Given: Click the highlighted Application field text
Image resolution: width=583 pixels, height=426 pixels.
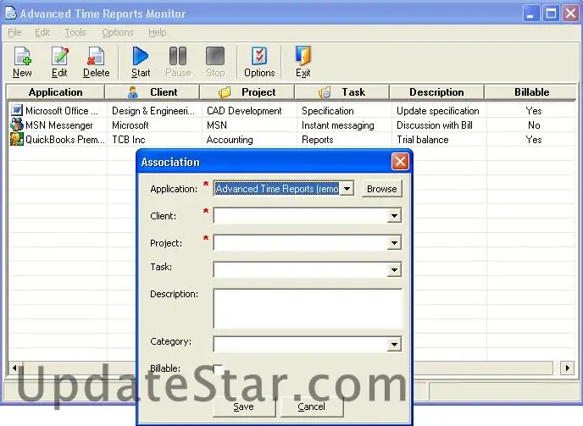Looking at the screenshot, I should tap(277, 189).
